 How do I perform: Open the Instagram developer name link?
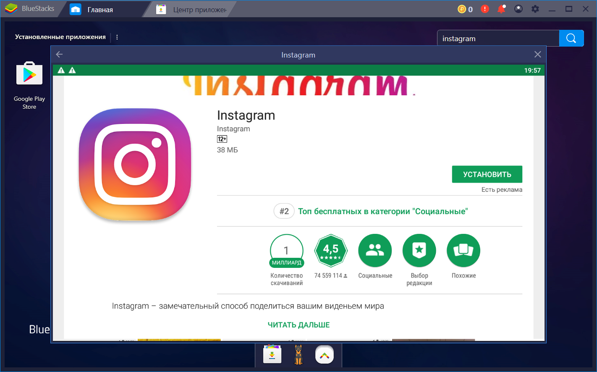233,129
